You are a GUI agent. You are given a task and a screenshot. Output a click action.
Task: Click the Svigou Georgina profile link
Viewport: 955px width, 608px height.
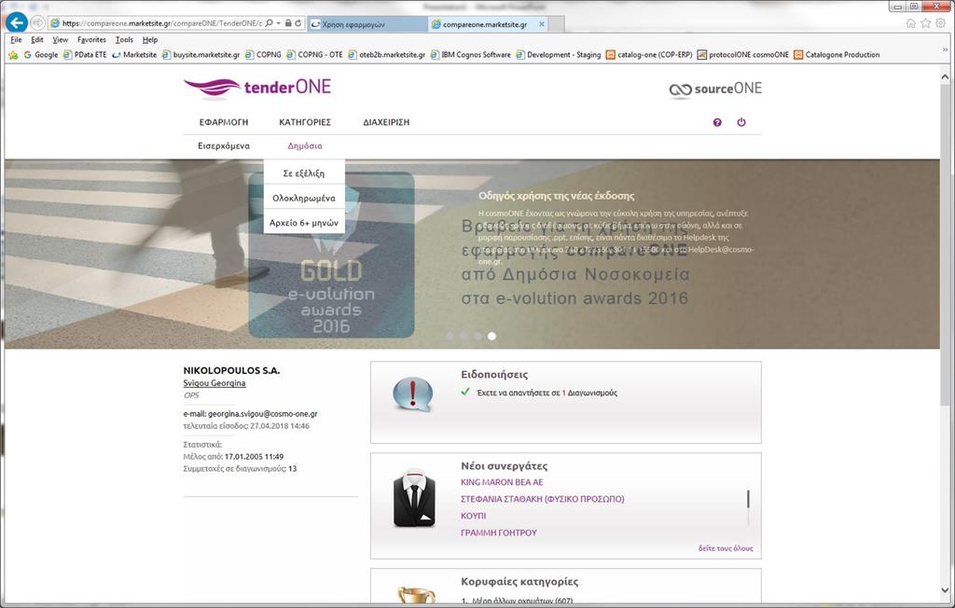tap(215, 383)
